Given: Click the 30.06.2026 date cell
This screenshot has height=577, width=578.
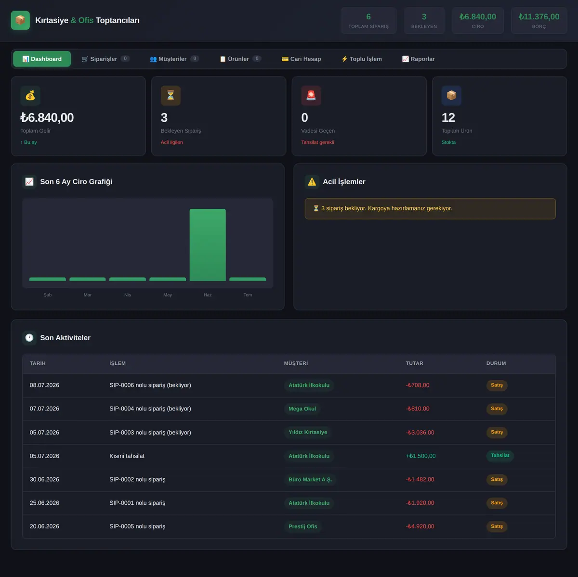Looking at the screenshot, I should click(x=44, y=479).
